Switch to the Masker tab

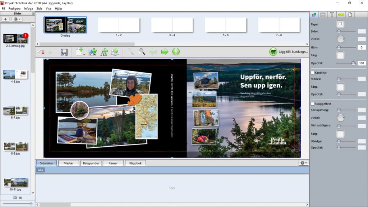69,163
